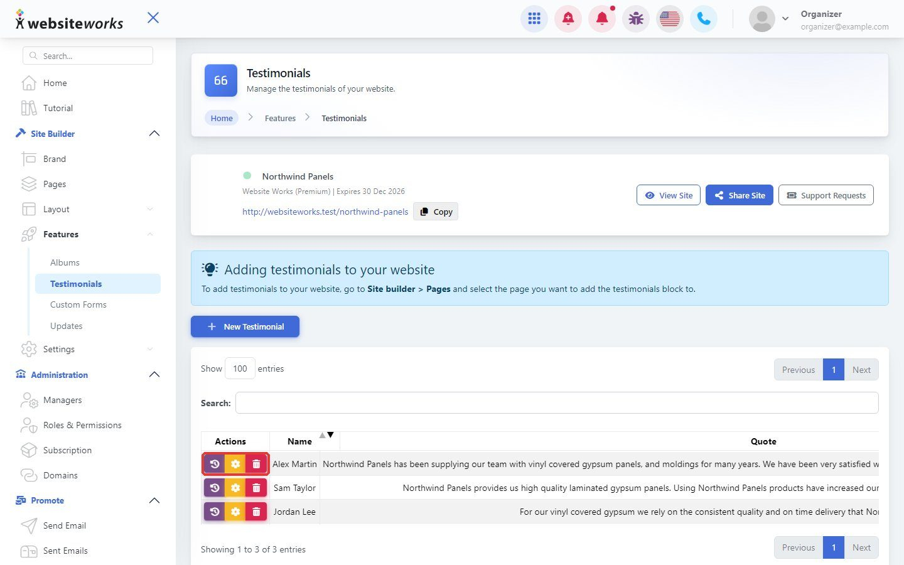Delete the Alex Martin testimonial
Screen dimensions: 904x565
click(x=256, y=464)
